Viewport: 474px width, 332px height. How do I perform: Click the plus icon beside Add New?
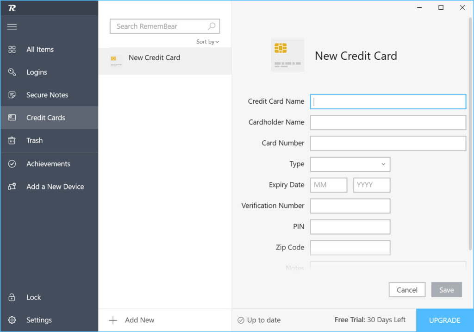tap(113, 320)
